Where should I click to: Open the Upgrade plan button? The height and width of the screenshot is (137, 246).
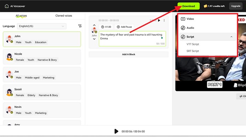[236, 6]
